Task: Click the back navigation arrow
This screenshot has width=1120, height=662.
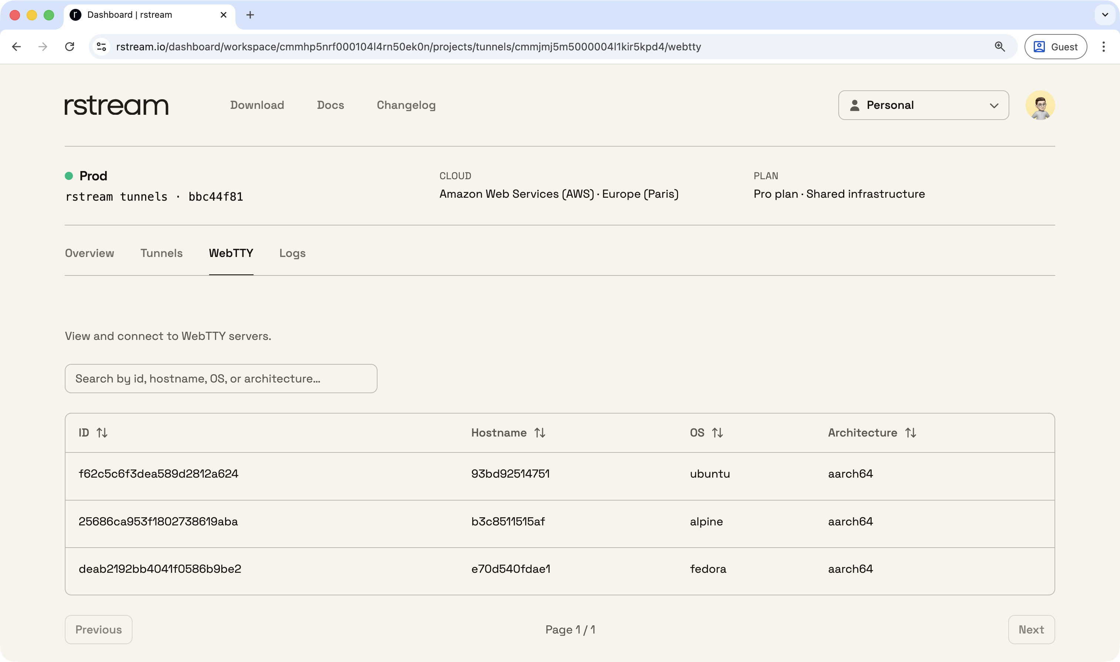Action: [16, 46]
